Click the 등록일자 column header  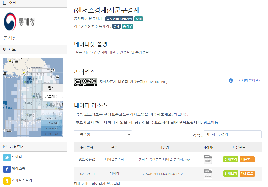(87, 147)
